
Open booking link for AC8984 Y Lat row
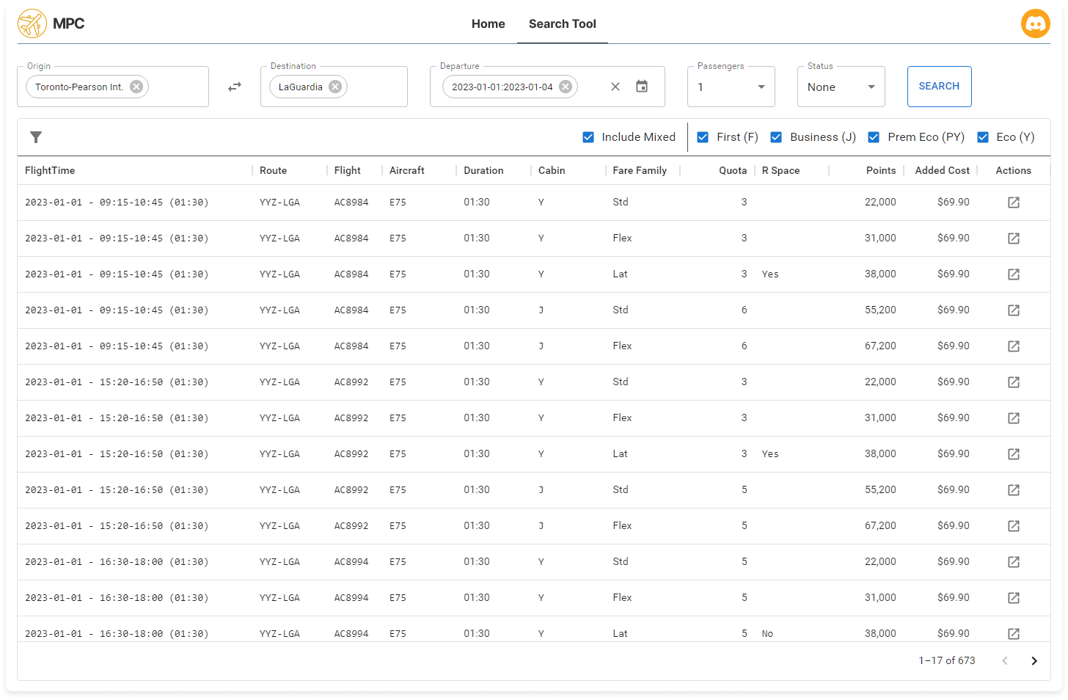point(1014,274)
